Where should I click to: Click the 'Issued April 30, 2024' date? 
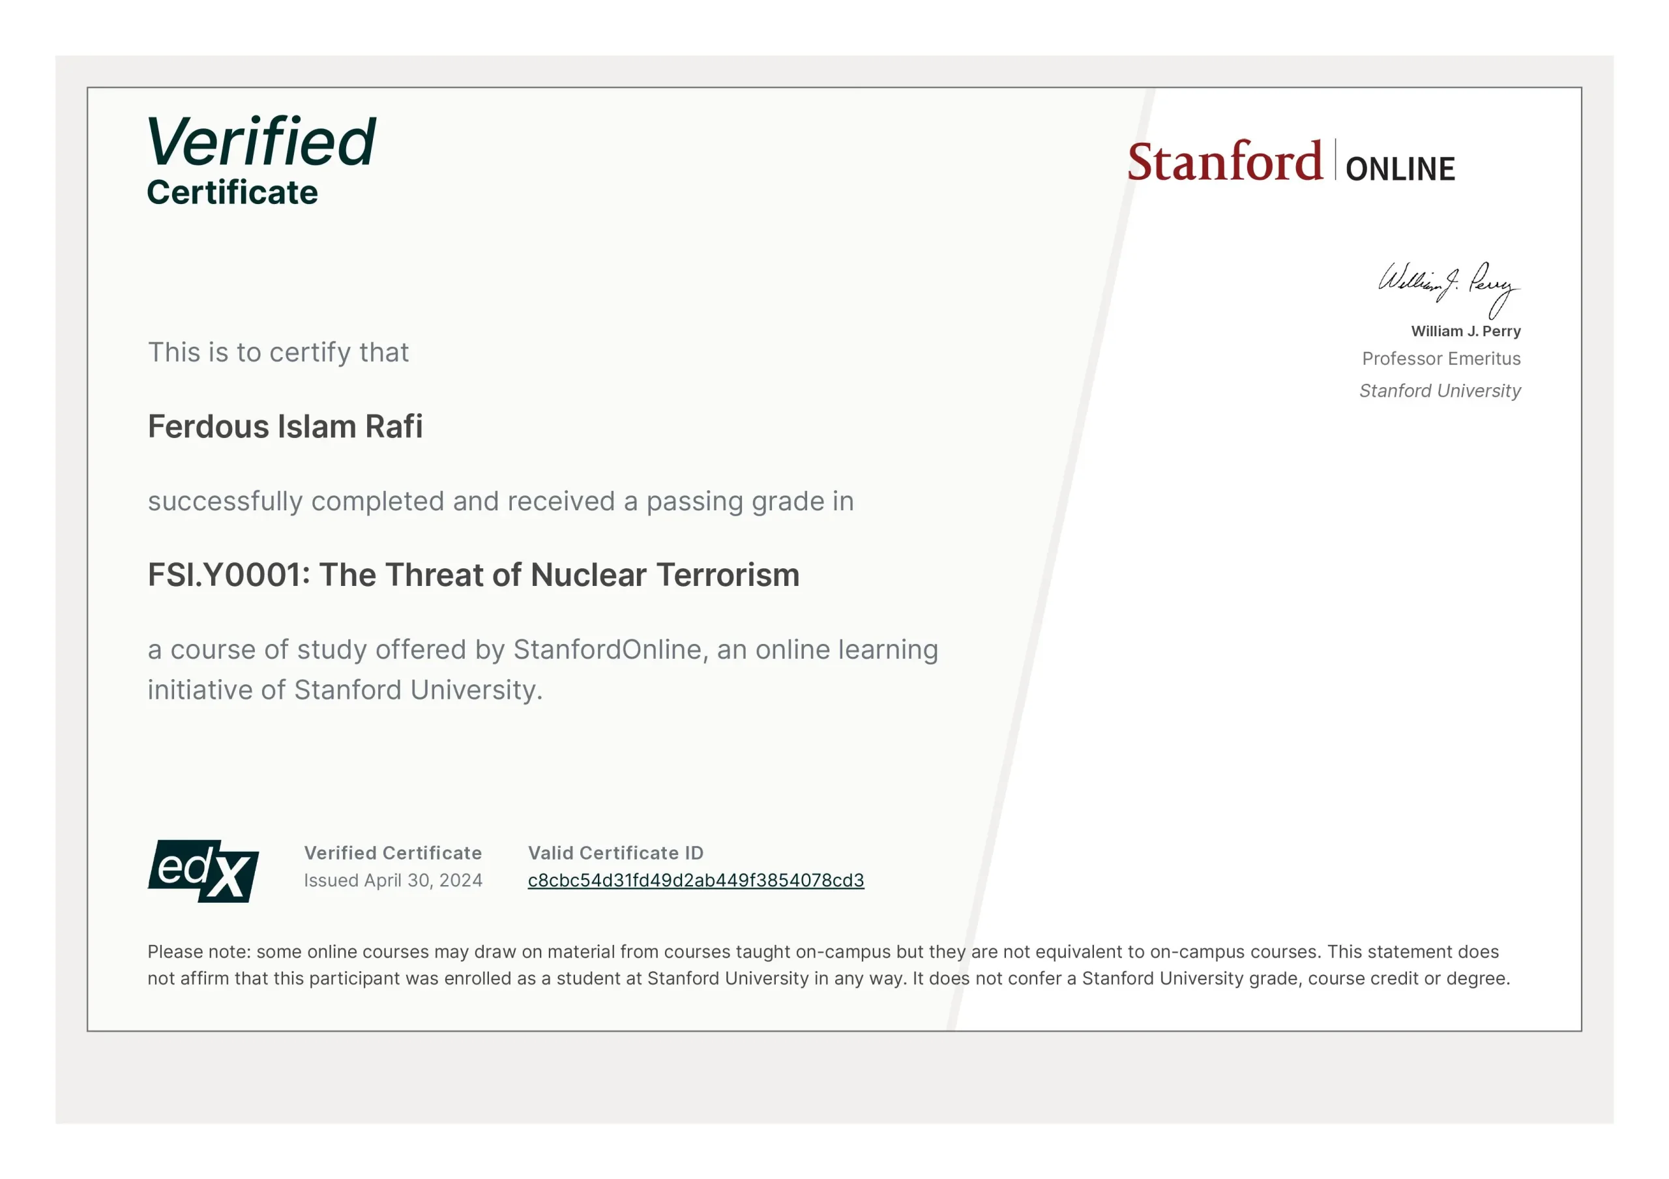pos(393,881)
